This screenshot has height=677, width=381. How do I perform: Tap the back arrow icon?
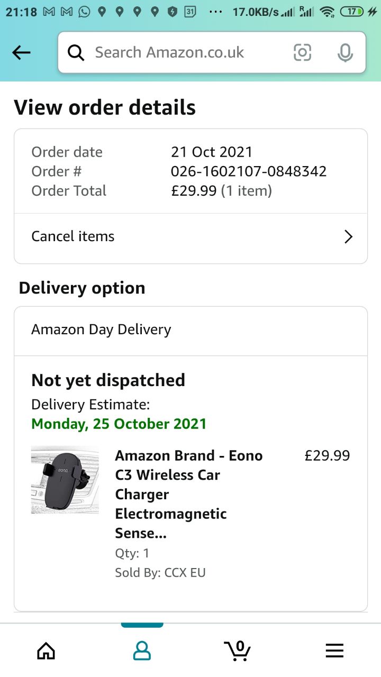(21, 52)
